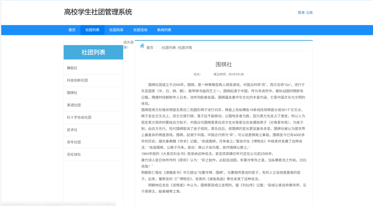This screenshot has width=373, height=206.
Task: Go to the 社团风采 navigation tab
Action: click(116, 30)
